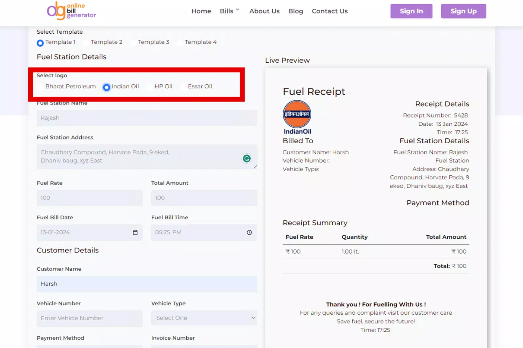Click the Total: ₹ 100 line
523x348 pixels.
tap(450, 266)
